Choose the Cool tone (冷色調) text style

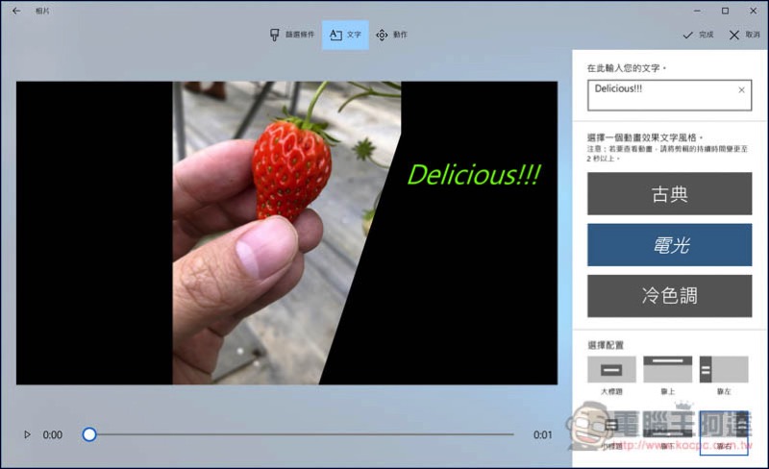[x=669, y=296]
